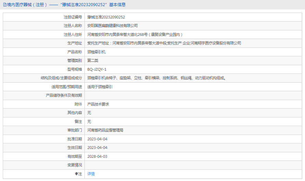Select management class value 第二类
This screenshot has height=181, width=305.
[93, 60]
